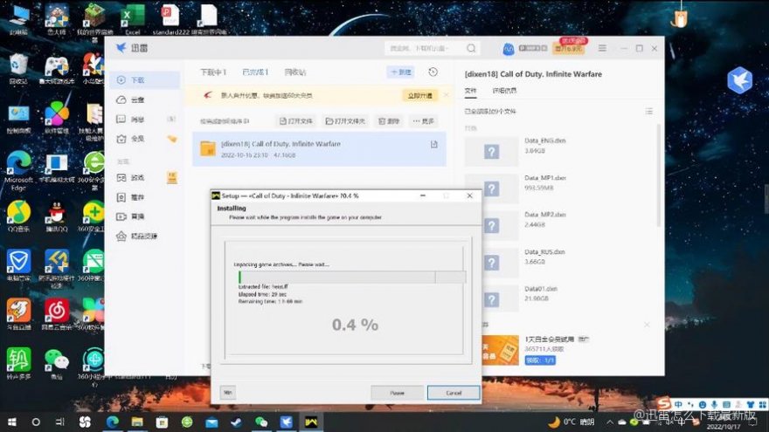769x432 pixels.
Task: Dismiss the yellow promo banner
Action: pos(446,94)
